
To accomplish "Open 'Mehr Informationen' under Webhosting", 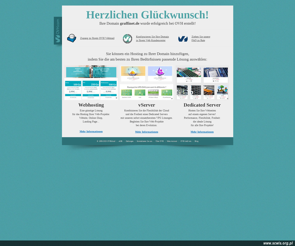I will point(91,131).
